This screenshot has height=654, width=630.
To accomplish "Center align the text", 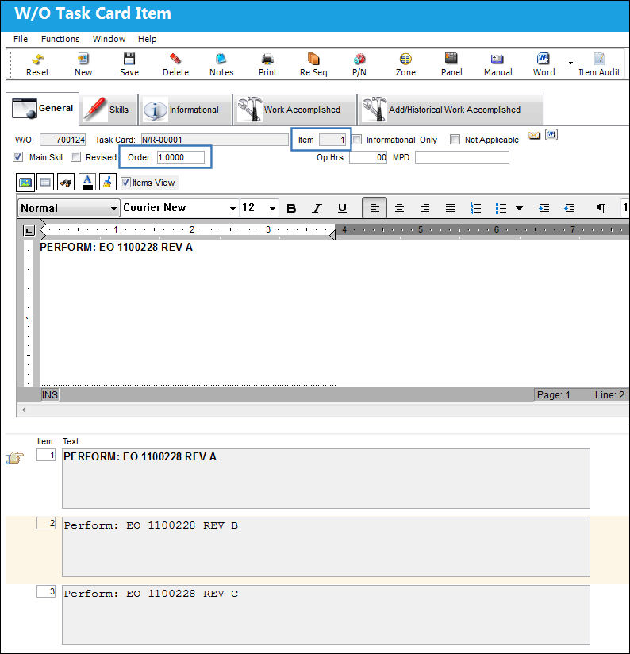I will coord(399,208).
